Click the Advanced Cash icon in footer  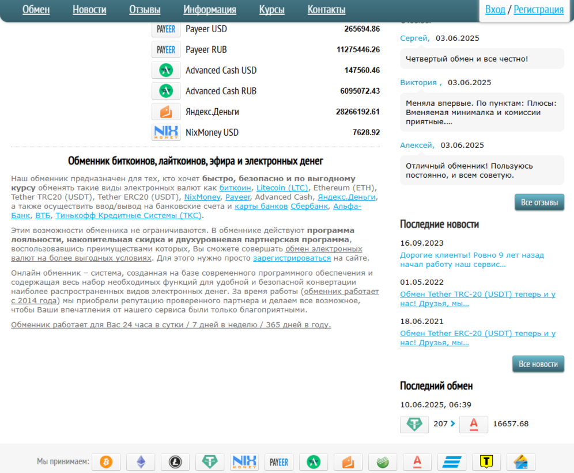point(314,462)
